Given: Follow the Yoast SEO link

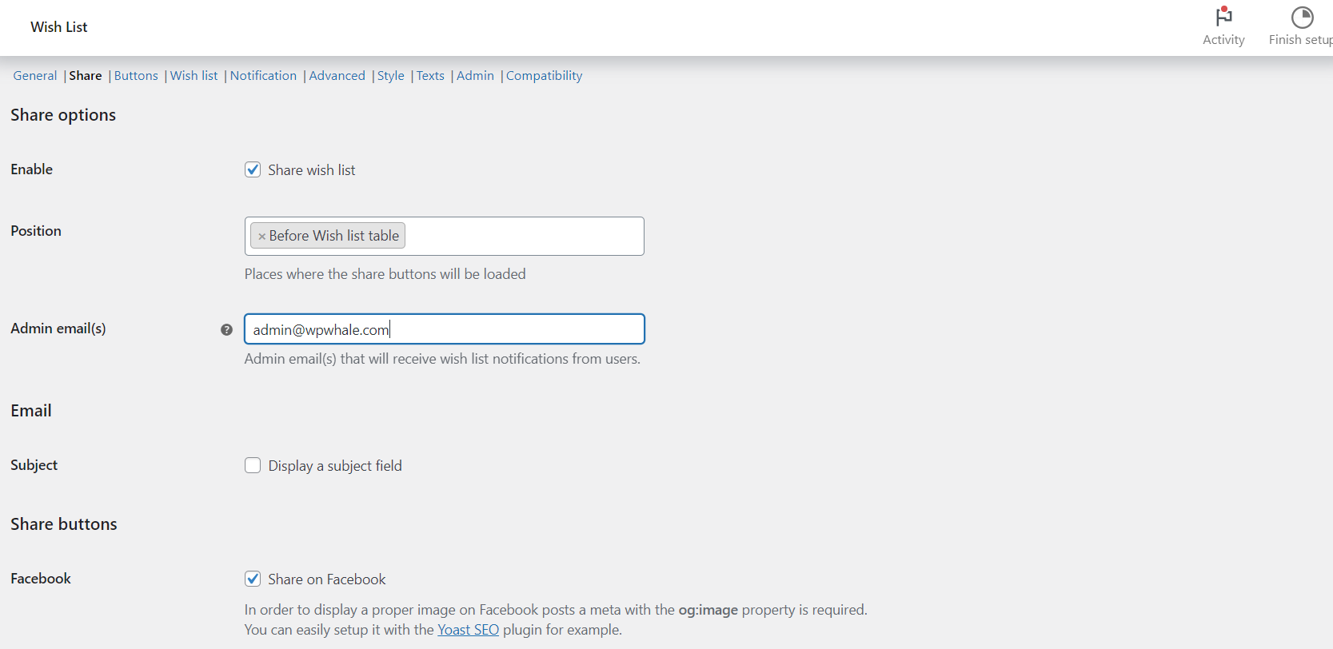Looking at the screenshot, I should [468, 629].
